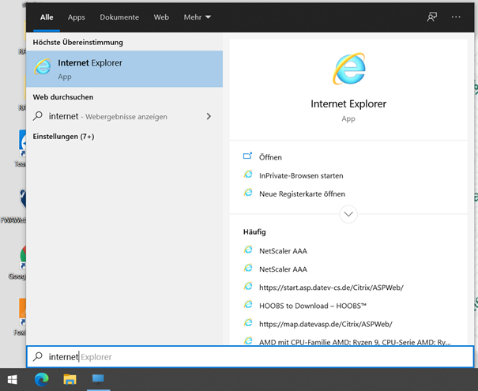
Task: Click IE icon beside map.datevasp.de link
Action: (x=248, y=323)
